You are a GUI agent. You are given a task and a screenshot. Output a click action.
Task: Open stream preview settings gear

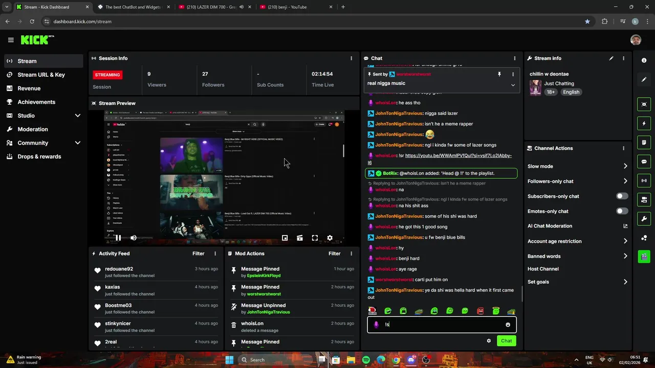click(x=330, y=238)
